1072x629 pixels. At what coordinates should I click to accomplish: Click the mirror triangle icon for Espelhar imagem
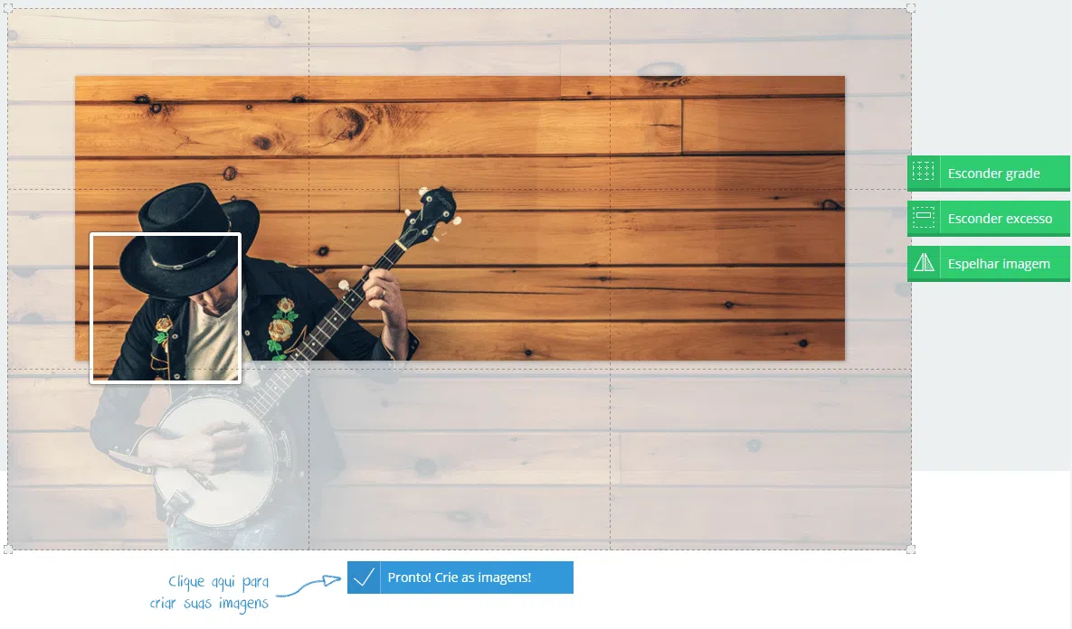coord(923,263)
